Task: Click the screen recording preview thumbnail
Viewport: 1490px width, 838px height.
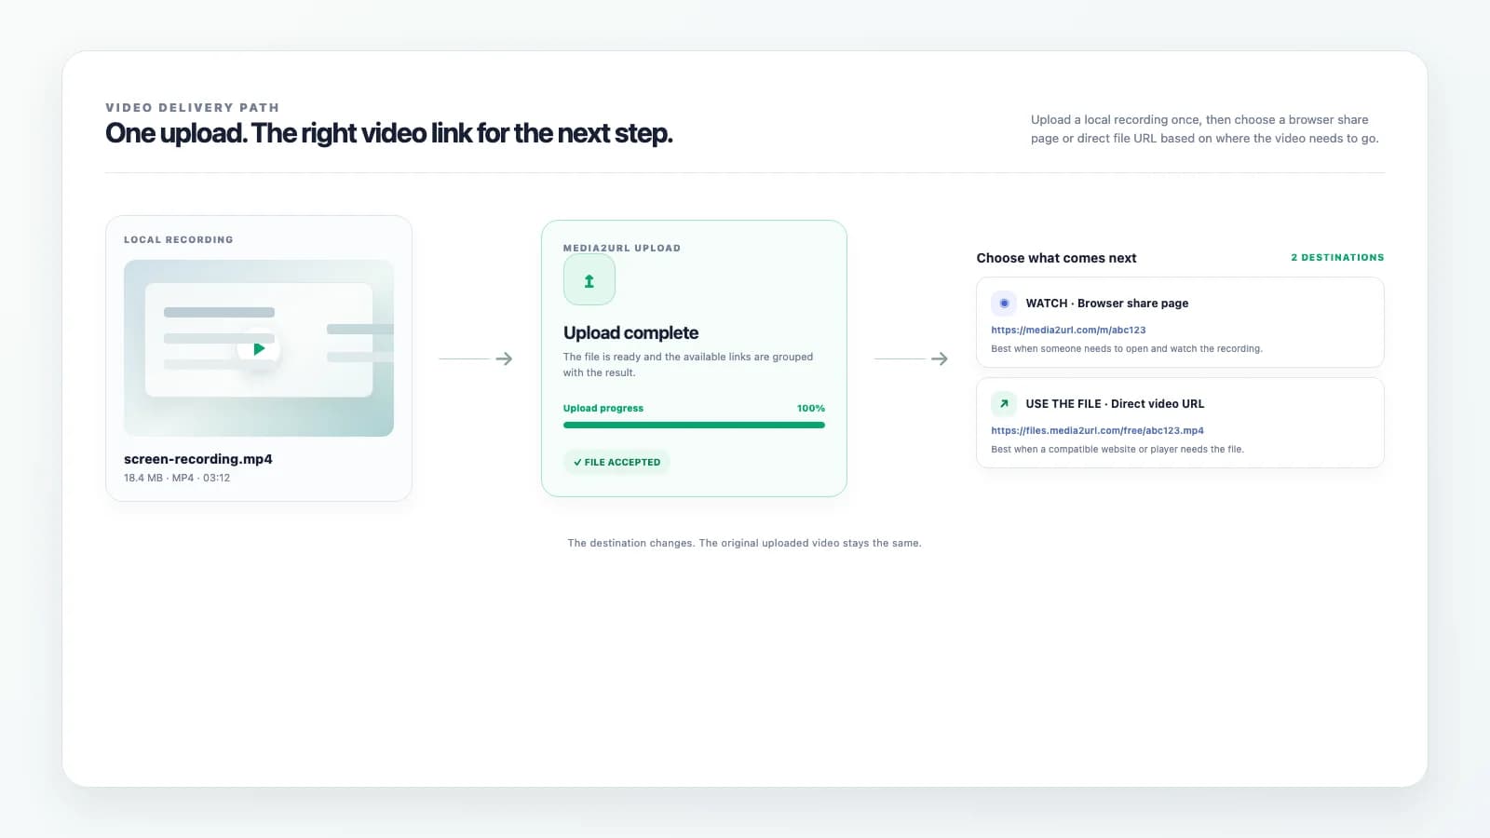Action: tap(259, 348)
